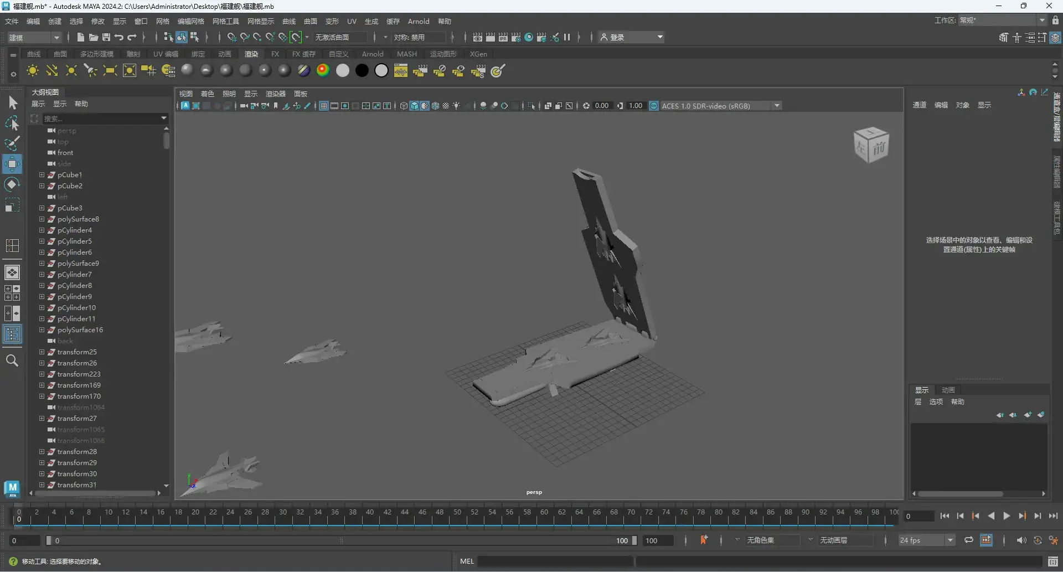Toggle Snap to Grids magnet icon
The width and height of the screenshot is (1063, 572).
[x=232, y=37]
